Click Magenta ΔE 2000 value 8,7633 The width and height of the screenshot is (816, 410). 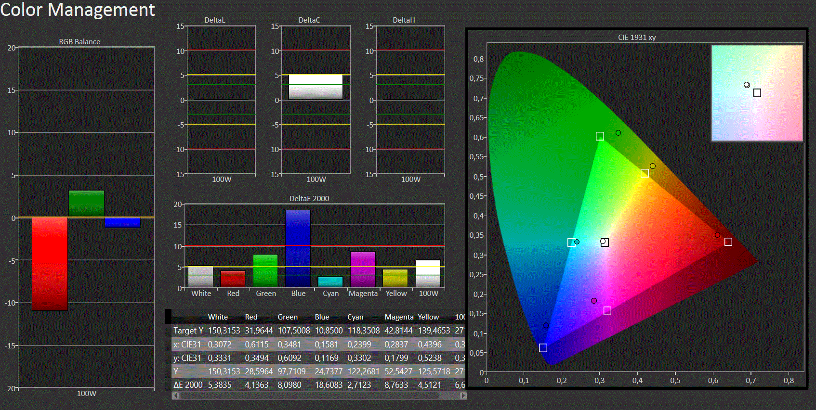[x=396, y=385]
